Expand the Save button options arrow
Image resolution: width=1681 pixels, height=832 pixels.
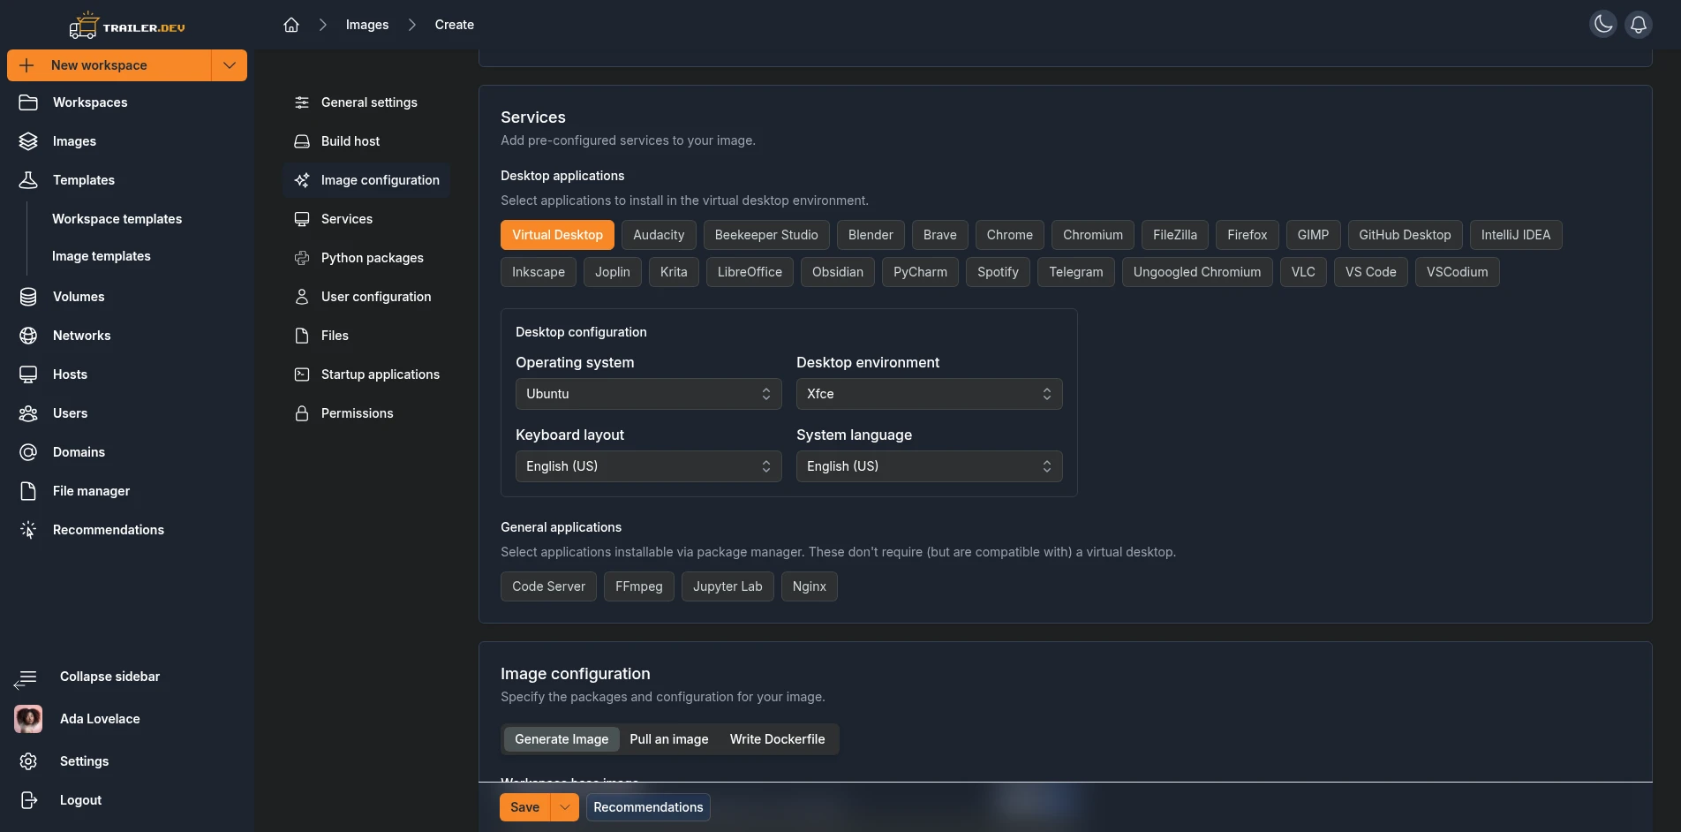click(x=565, y=807)
